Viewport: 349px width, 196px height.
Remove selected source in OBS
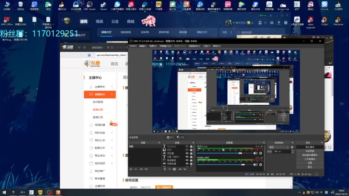pyautogui.click(x=169, y=169)
